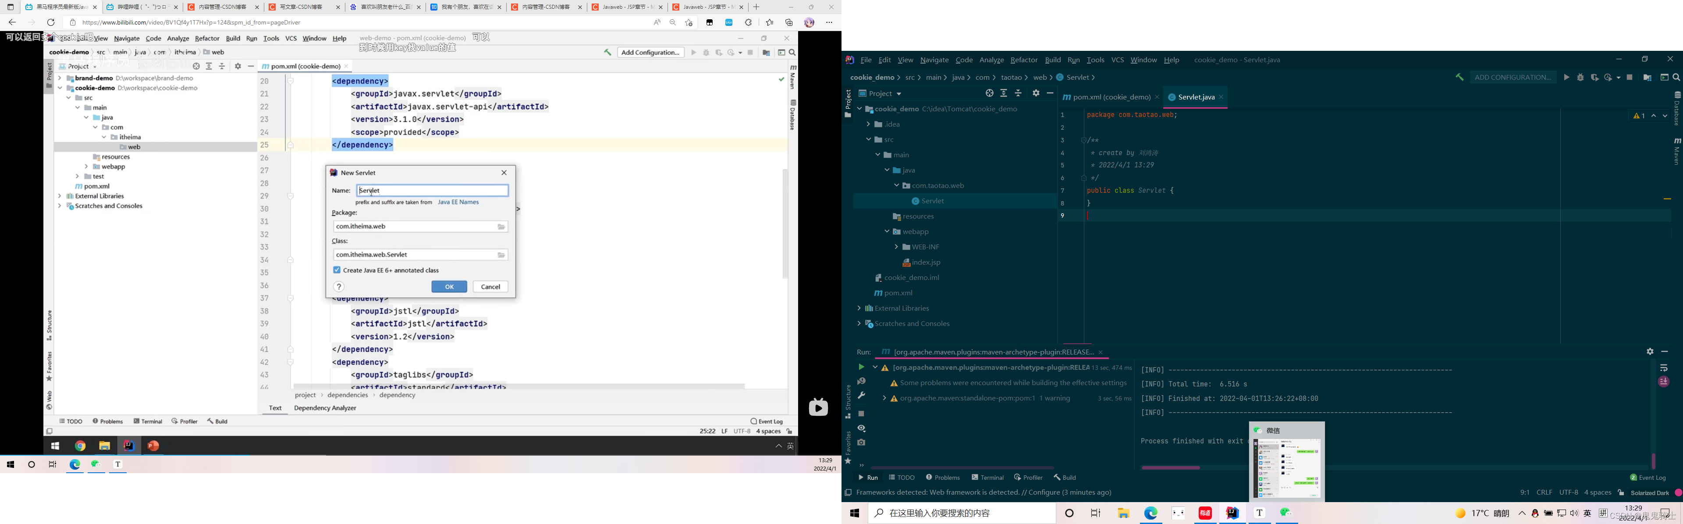Click Project Structure icon in right IDE toolbar

[x=1647, y=77]
